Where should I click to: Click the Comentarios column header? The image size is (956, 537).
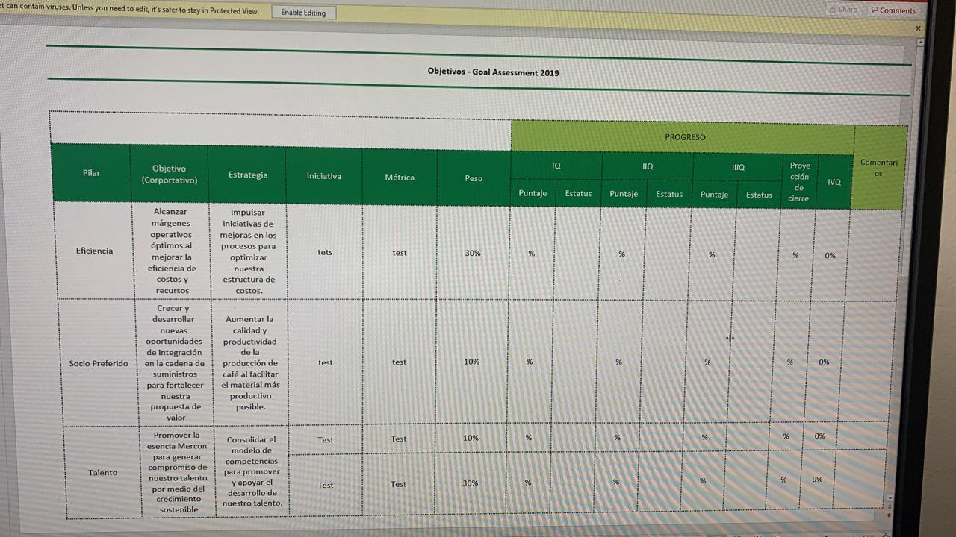[878, 168]
